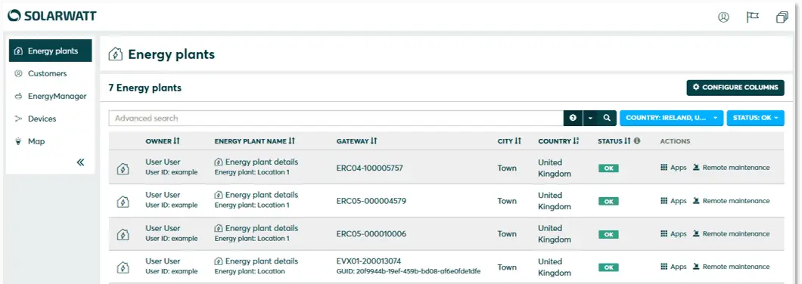Click the plant icon for gateway ERC04-100005757

(x=123, y=168)
